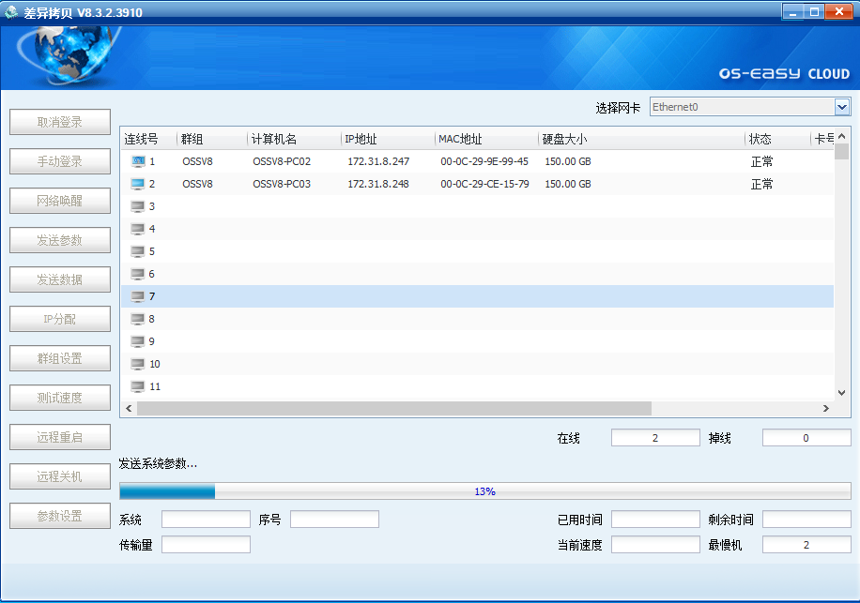Click the app icon in the title bar
This screenshot has height=603, width=860.
click(12, 12)
